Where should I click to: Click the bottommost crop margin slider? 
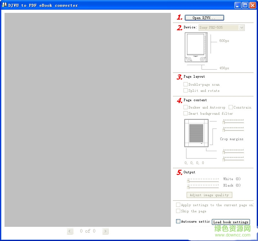pyautogui.click(x=233, y=159)
